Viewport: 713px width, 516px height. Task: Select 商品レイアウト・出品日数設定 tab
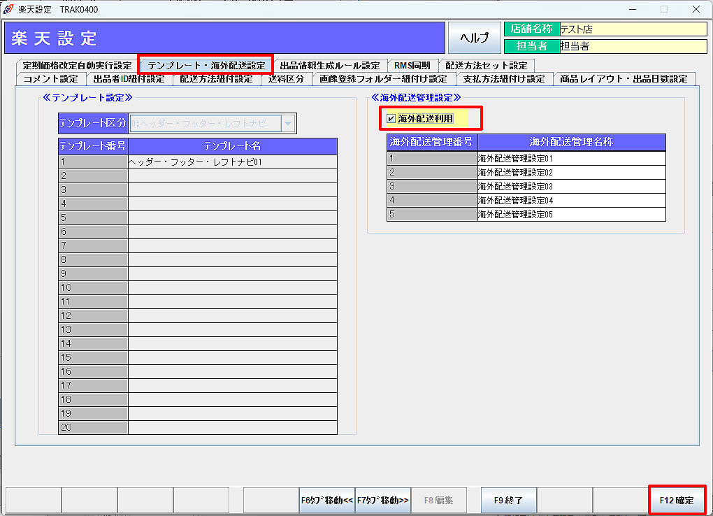[x=624, y=79]
